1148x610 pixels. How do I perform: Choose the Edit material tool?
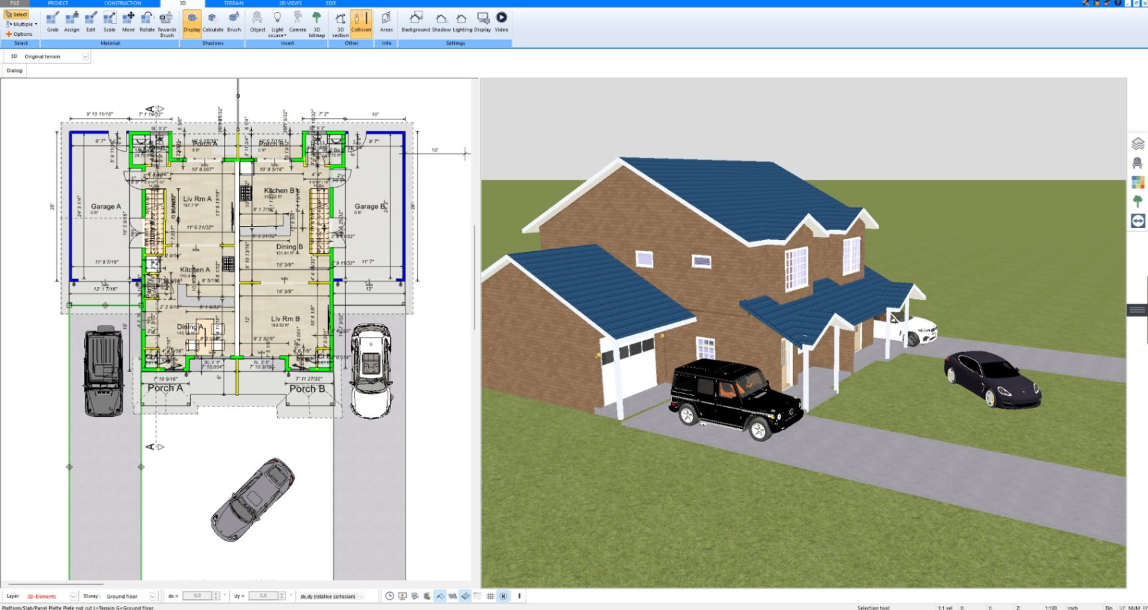point(91,22)
